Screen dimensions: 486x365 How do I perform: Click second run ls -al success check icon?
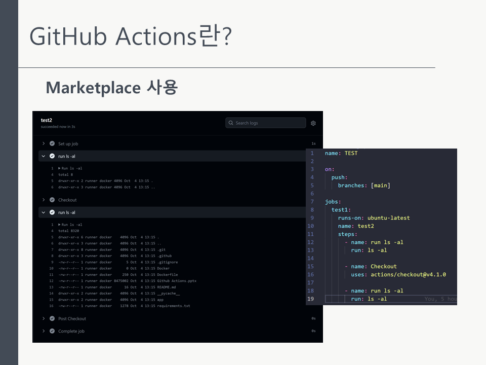tap(52, 212)
